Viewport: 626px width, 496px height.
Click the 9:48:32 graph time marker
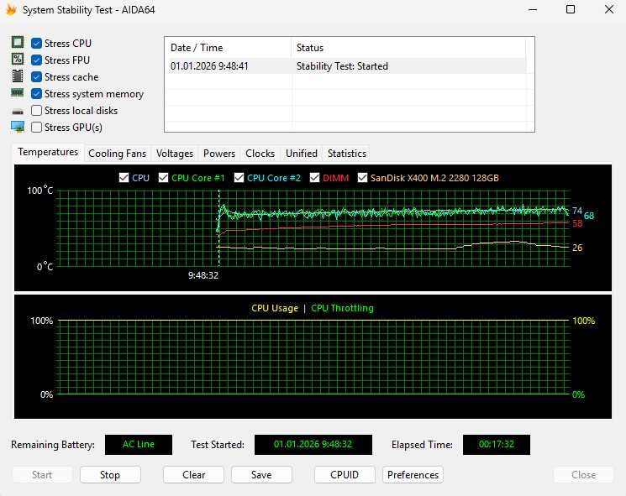(x=203, y=275)
